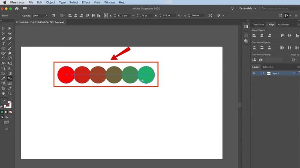Select the Magic Wand tool
This screenshot has width=300, height=168.
coord(3,33)
